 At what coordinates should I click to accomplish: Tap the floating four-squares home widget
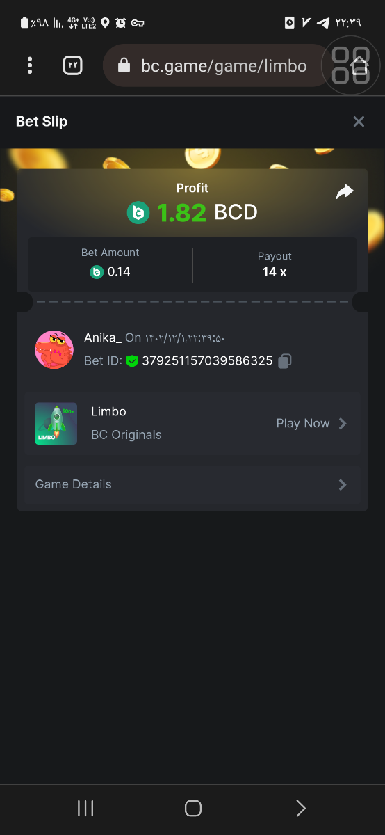coord(350,65)
